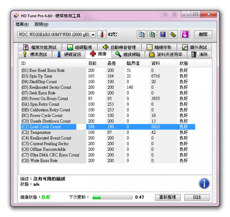The height and width of the screenshot is (217, 230).
Task: Select the (04) Start/Stop Count row
Action: pos(108,82)
